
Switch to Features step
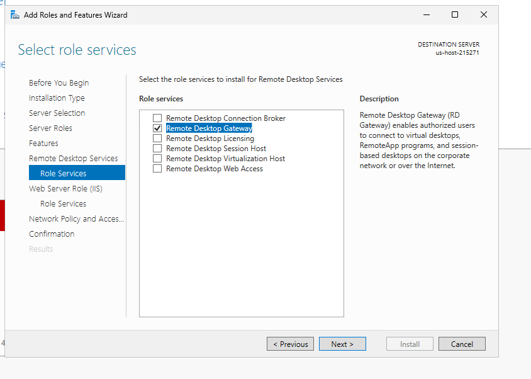point(43,143)
